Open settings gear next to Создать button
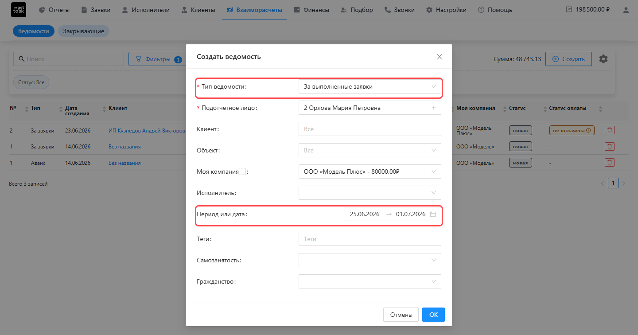 (603, 59)
